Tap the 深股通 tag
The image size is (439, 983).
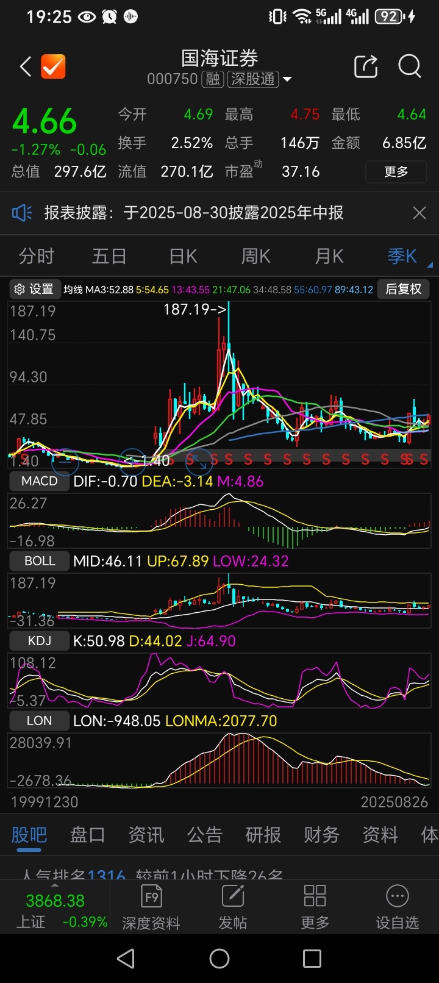pyautogui.click(x=252, y=79)
